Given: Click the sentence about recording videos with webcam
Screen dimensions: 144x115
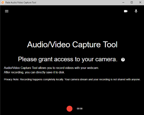Looking at the screenshot, I should pyautogui.click(x=51, y=68).
